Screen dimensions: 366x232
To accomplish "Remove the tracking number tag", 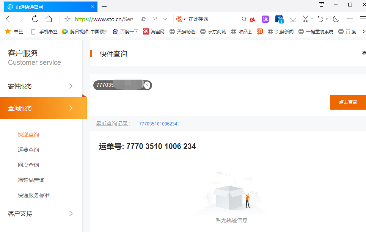I will (x=147, y=85).
